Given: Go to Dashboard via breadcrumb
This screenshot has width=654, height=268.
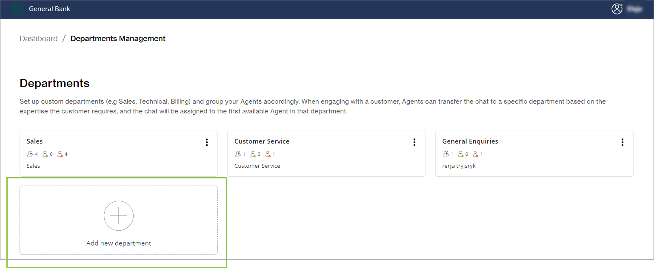Looking at the screenshot, I should (39, 39).
